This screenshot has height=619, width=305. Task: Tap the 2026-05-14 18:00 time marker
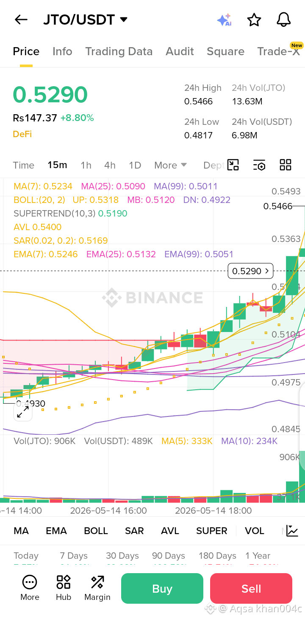pyautogui.click(x=213, y=511)
